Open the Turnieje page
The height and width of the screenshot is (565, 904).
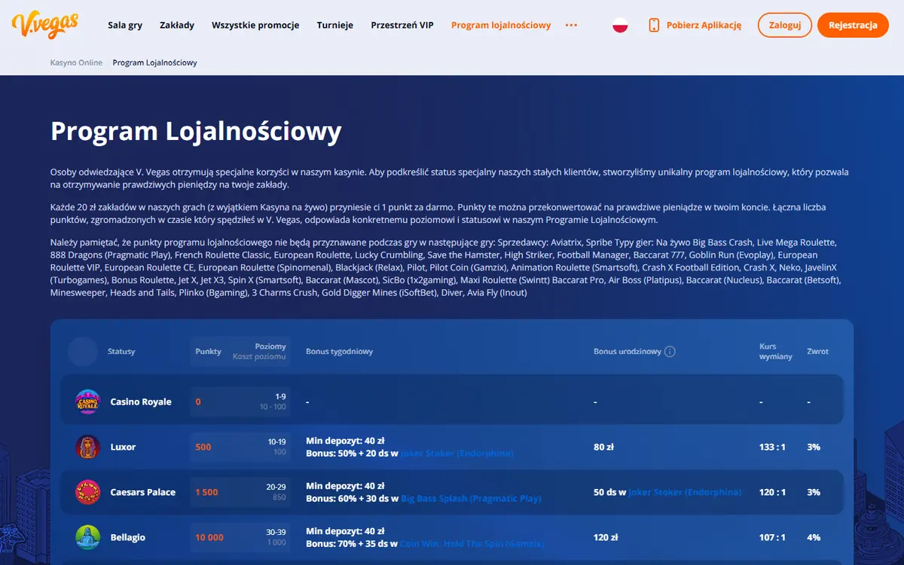[x=335, y=25]
